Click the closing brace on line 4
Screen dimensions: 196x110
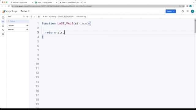click(x=43, y=37)
